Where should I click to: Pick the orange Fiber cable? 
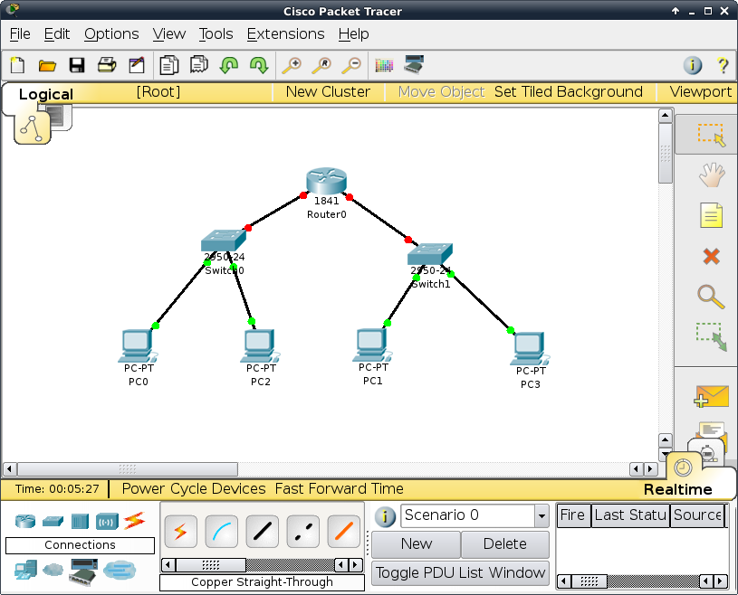tap(343, 532)
